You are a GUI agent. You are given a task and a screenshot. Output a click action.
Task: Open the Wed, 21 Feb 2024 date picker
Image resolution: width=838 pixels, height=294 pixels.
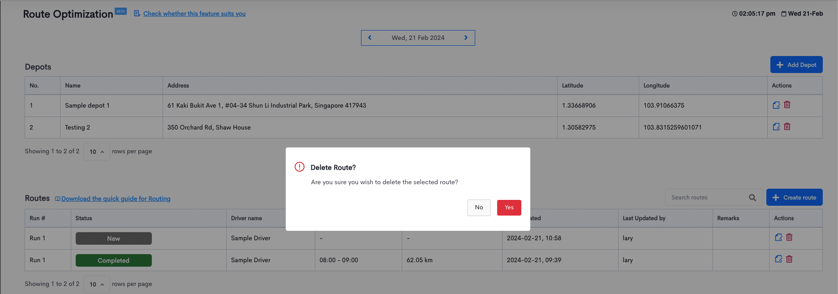[418, 38]
